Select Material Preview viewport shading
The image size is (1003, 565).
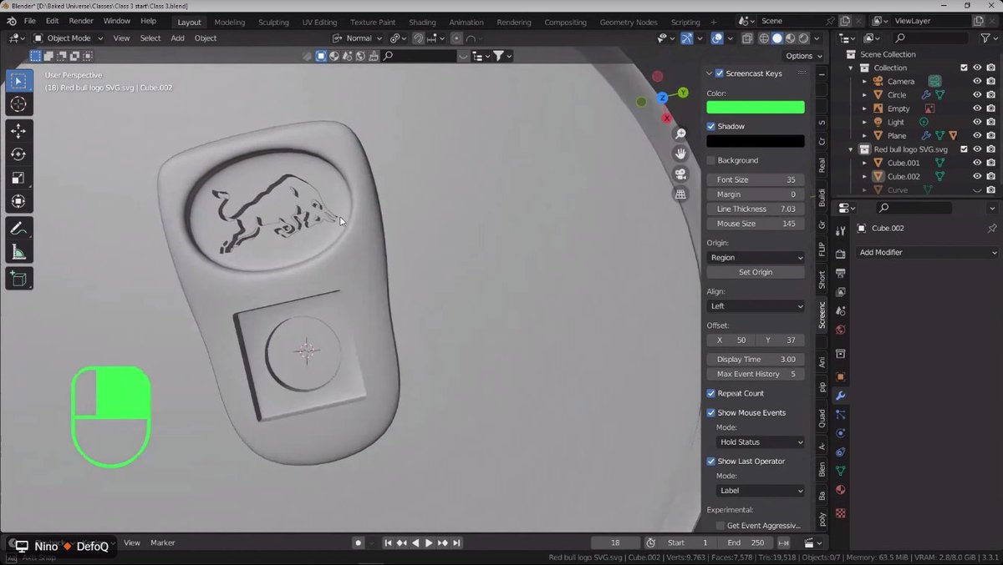(791, 38)
